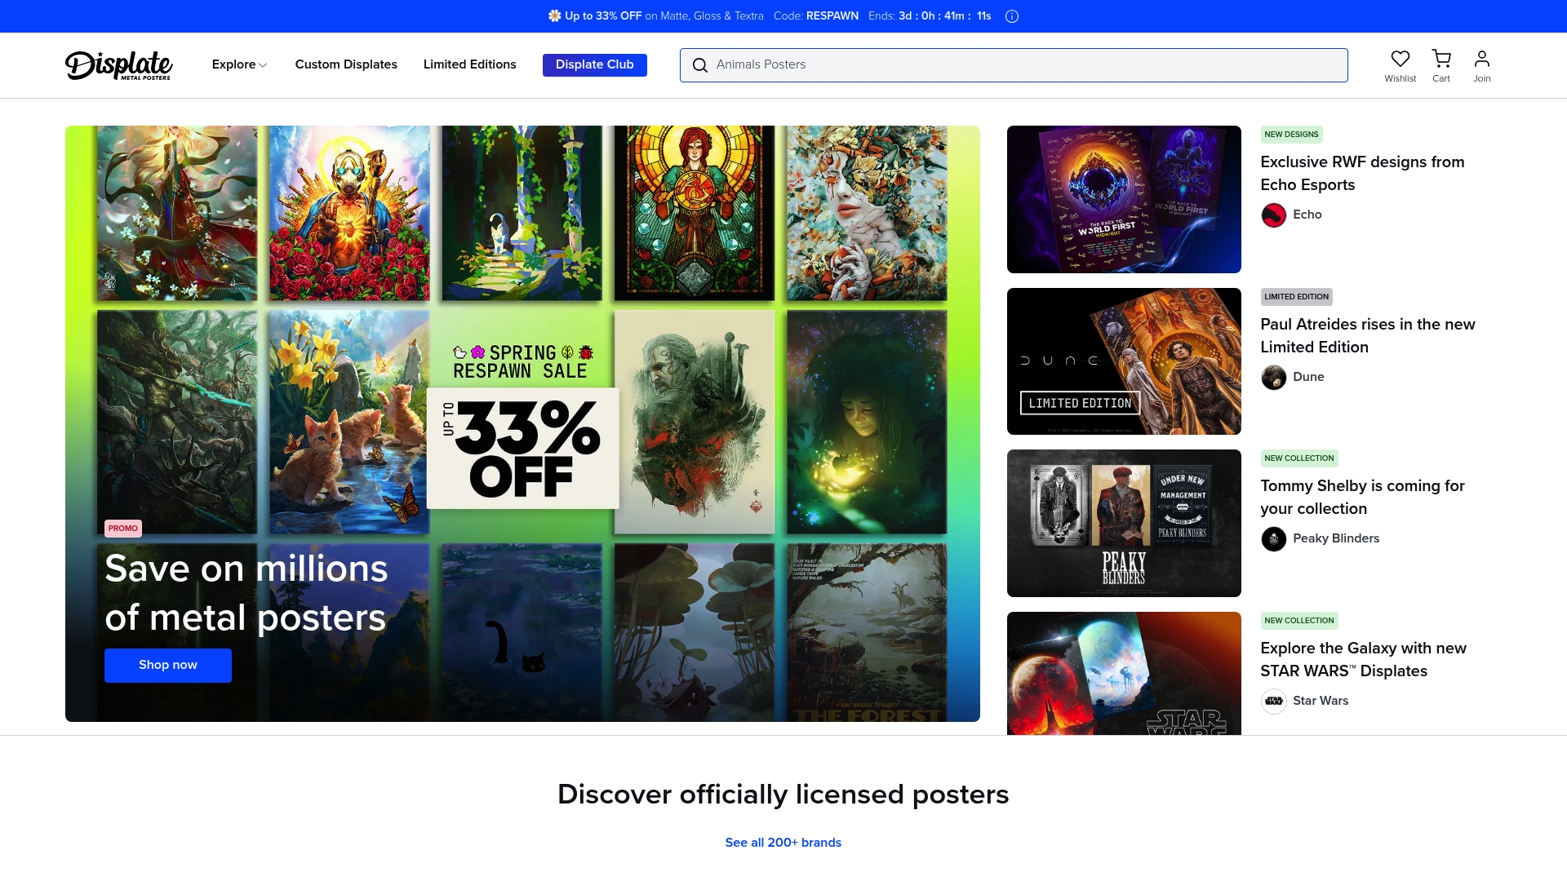Click the Peaky Blinders thumbnail
Viewport: 1567px width, 881px height.
click(1124, 523)
